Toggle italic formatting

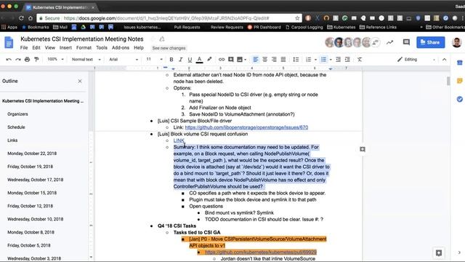point(181,60)
